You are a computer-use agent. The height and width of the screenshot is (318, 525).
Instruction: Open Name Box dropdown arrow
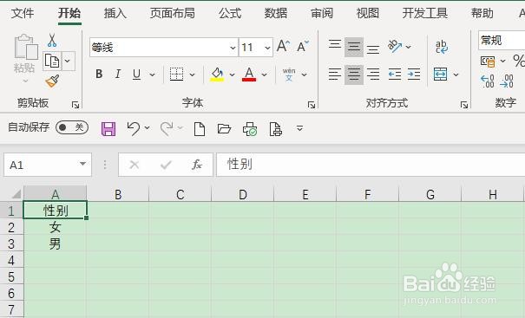pos(82,164)
